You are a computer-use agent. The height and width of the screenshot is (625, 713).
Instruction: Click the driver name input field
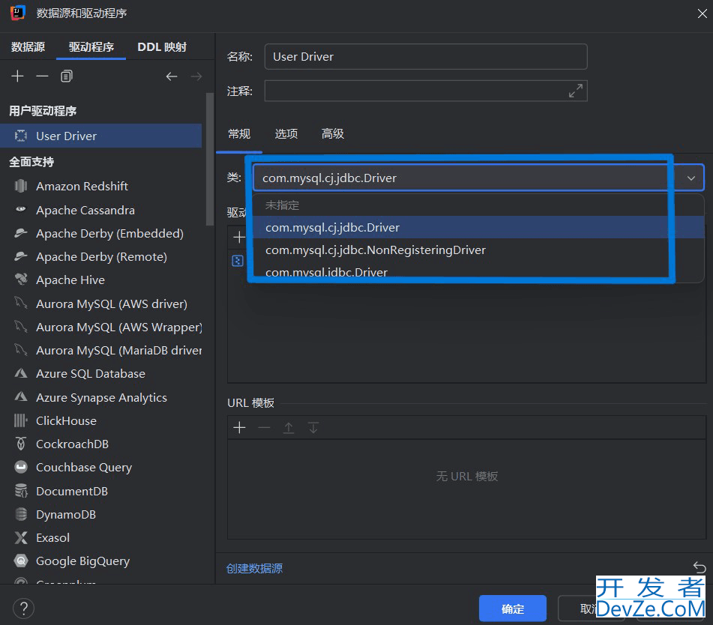coord(425,57)
